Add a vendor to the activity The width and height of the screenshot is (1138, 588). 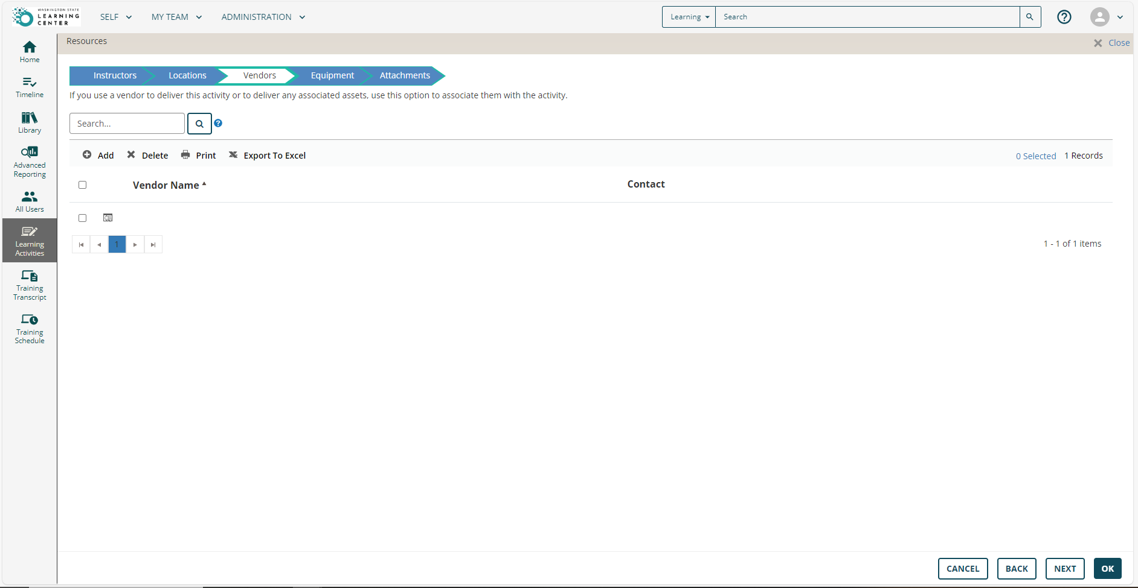pyautogui.click(x=98, y=155)
